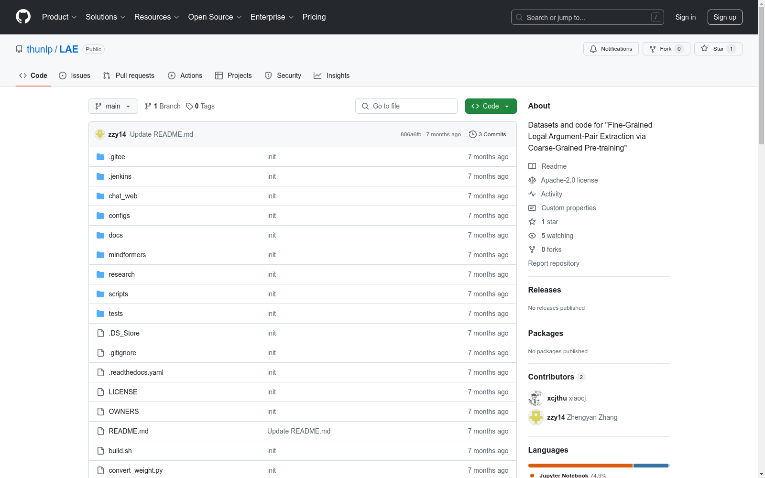Click the zzy14 contributor avatar in Contributors
The width and height of the screenshot is (765, 478).
coord(536,417)
